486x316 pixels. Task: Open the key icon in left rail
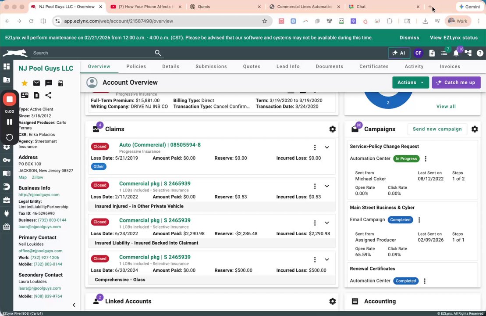point(7,160)
